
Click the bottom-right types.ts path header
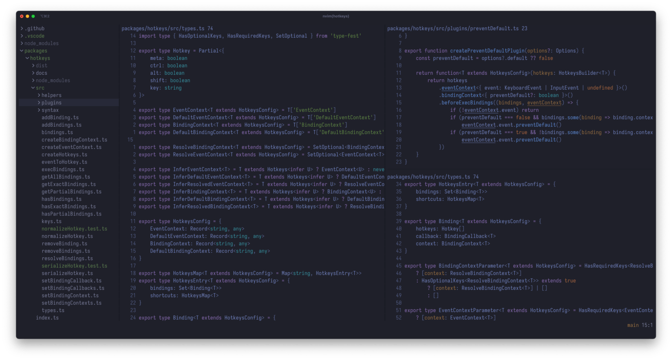[433, 177]
